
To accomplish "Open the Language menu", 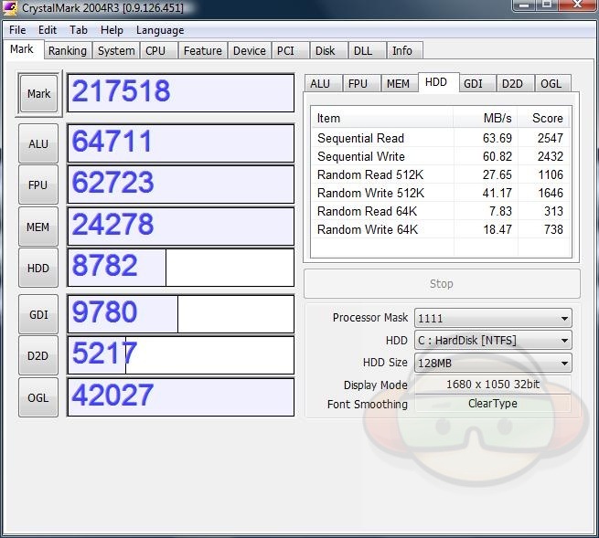I will point(160,30).
